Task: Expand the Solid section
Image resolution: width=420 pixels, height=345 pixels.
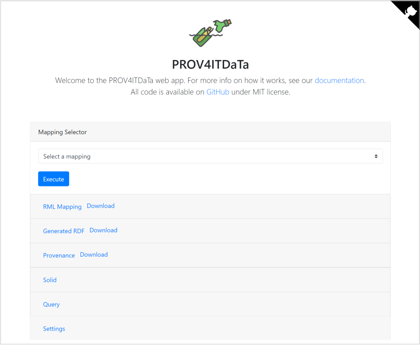Action: 50,280
